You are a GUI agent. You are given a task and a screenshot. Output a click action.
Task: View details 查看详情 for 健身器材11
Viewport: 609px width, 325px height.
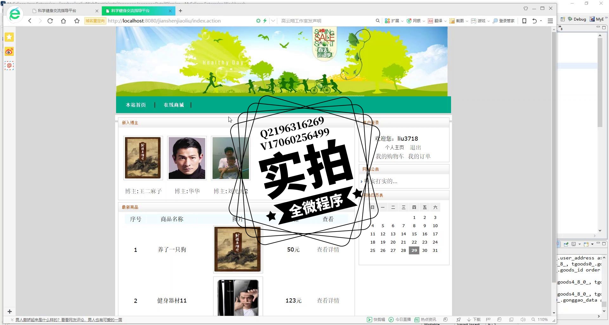[328, 301]
